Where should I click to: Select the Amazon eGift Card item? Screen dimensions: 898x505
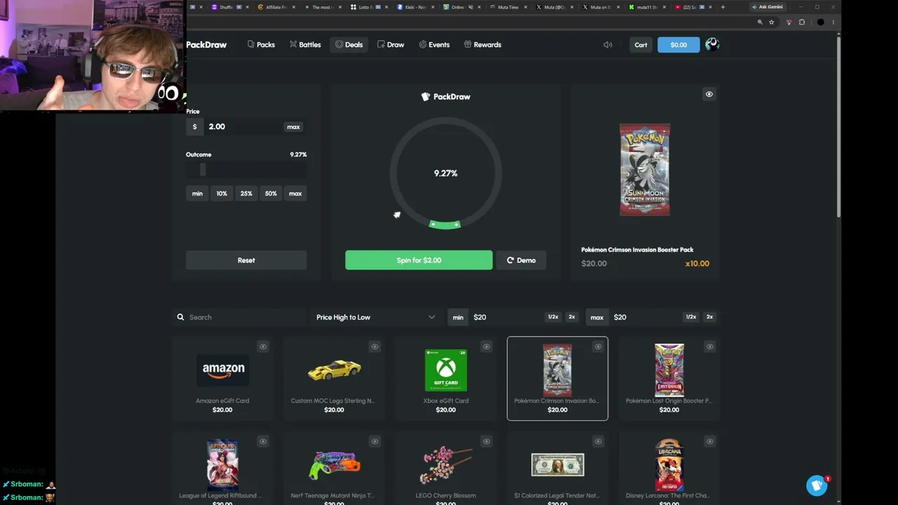point(222,379)
